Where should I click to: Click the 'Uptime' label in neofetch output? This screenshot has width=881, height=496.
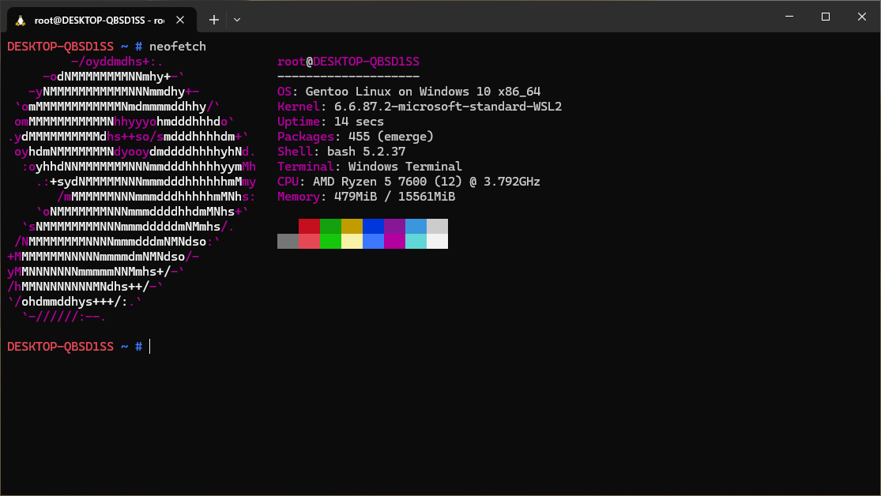(299, 122)
